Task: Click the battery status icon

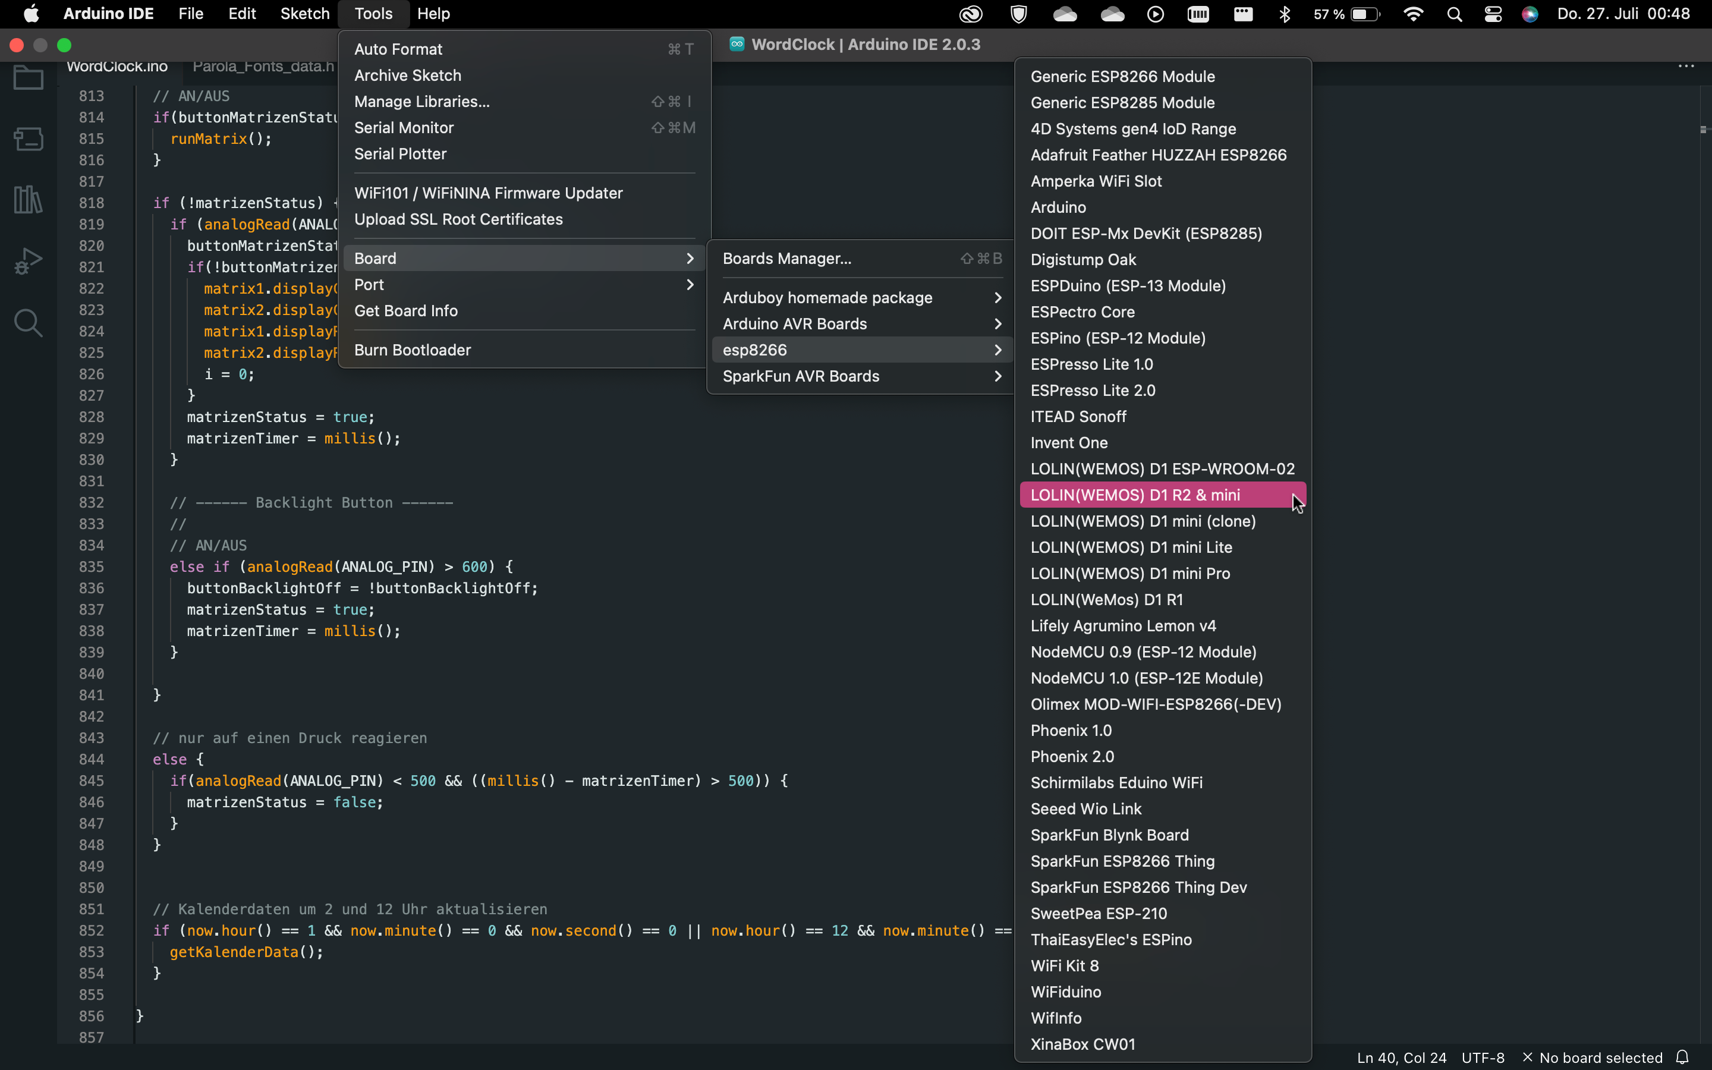Action: pos(1365,14)
